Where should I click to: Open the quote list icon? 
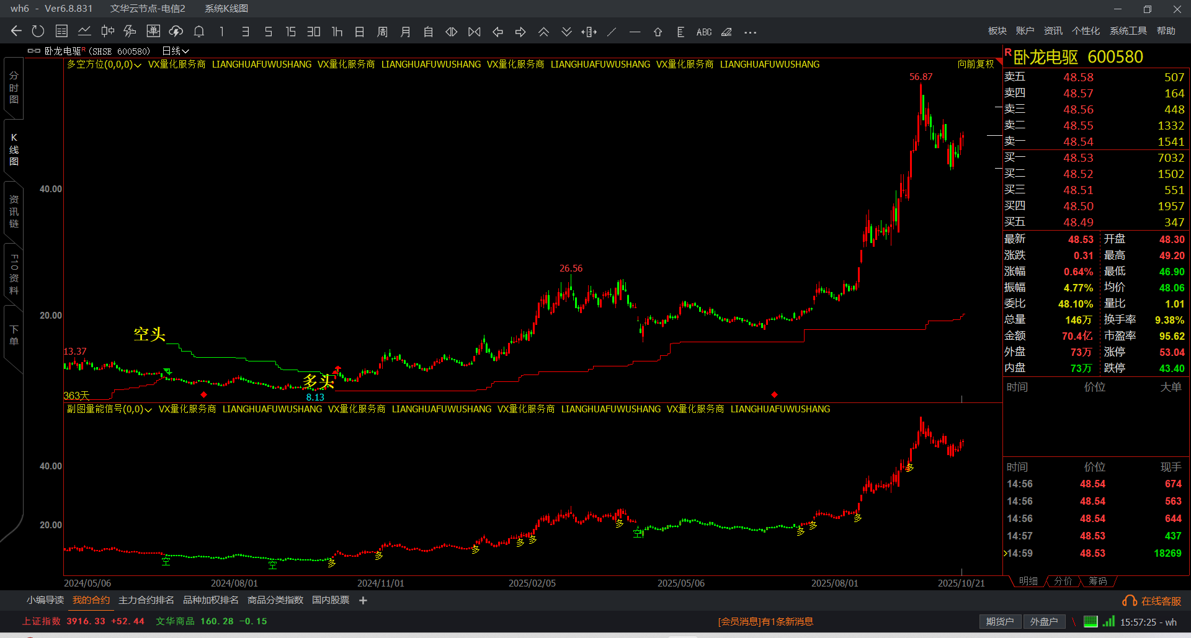click(61, 32)
